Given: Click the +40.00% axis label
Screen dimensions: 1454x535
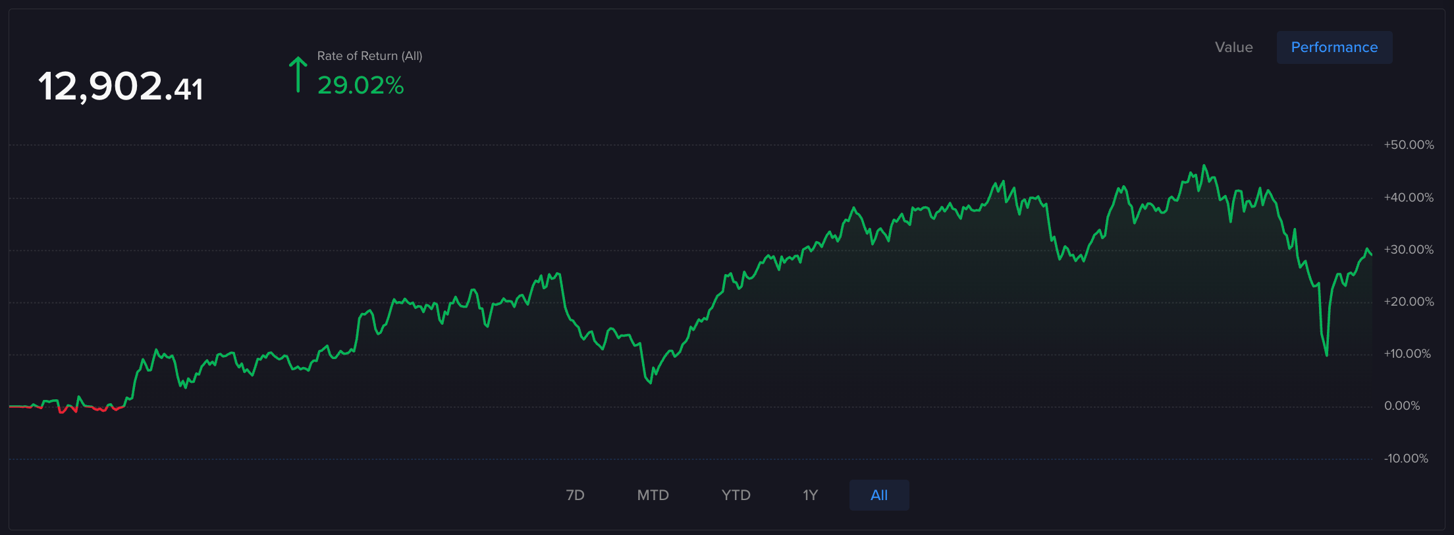Looking at the screenshot, I should pyautogui.click(x=1409, y=198).
